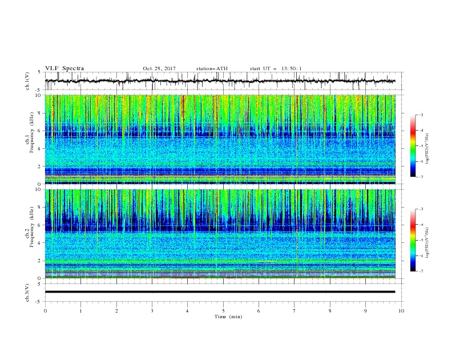This screenshot has width=452, height=349.
Task: Click the ch.3 flat black waveform trace
Action: pyautogui.click(x=220, y=292)
